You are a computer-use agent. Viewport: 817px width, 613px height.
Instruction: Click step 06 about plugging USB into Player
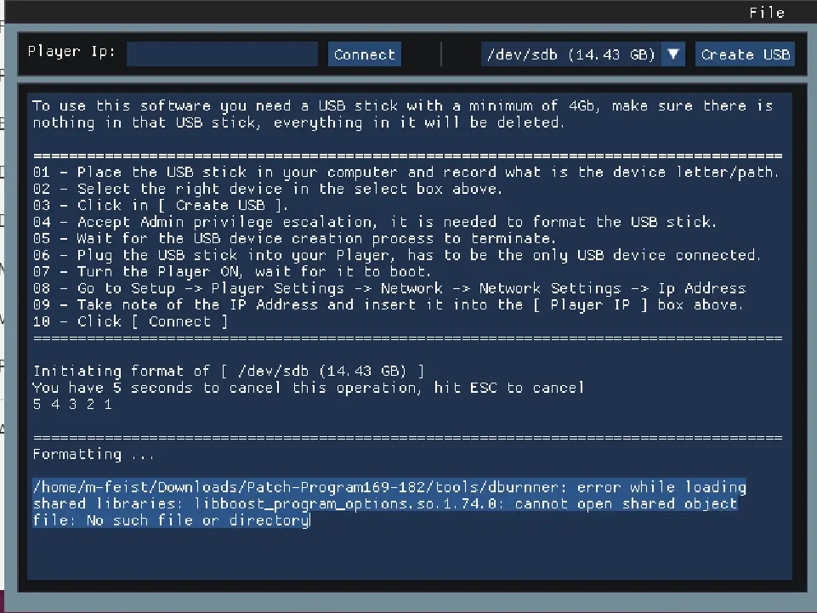point(396,255)
